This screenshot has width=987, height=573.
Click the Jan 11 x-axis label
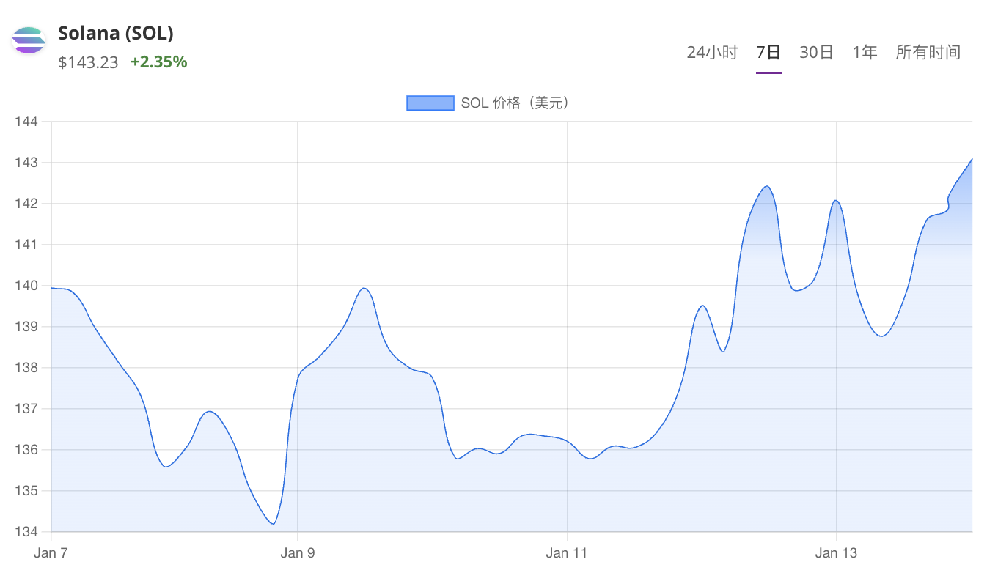click(567, 553)
